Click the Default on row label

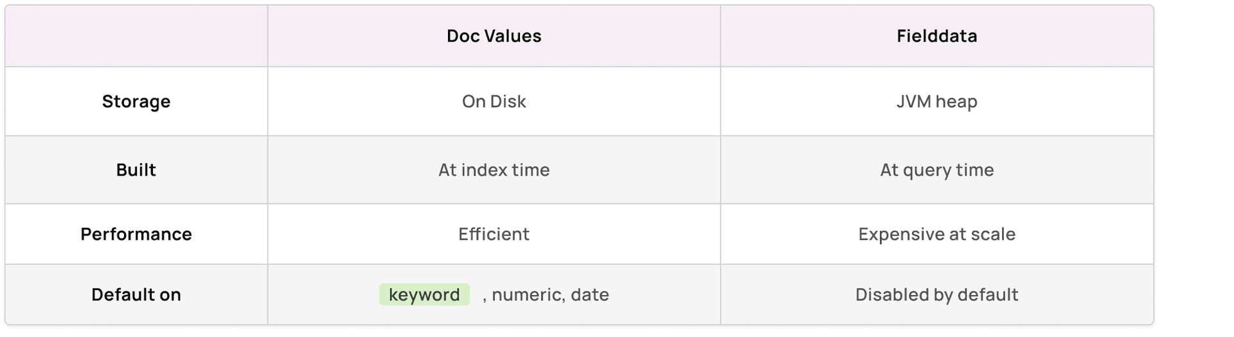[x=136, y=295]
